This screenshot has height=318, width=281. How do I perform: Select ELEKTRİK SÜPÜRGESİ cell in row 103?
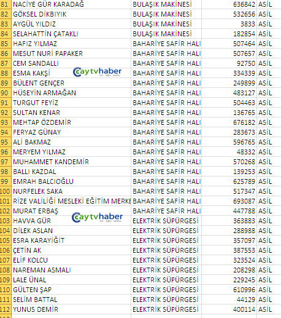pyautogui.click(x=166, y=221)
